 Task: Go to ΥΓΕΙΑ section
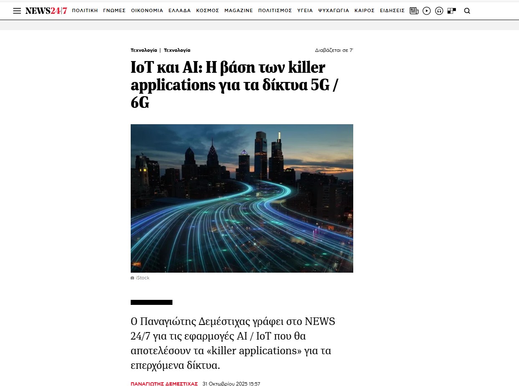(305, 11)
